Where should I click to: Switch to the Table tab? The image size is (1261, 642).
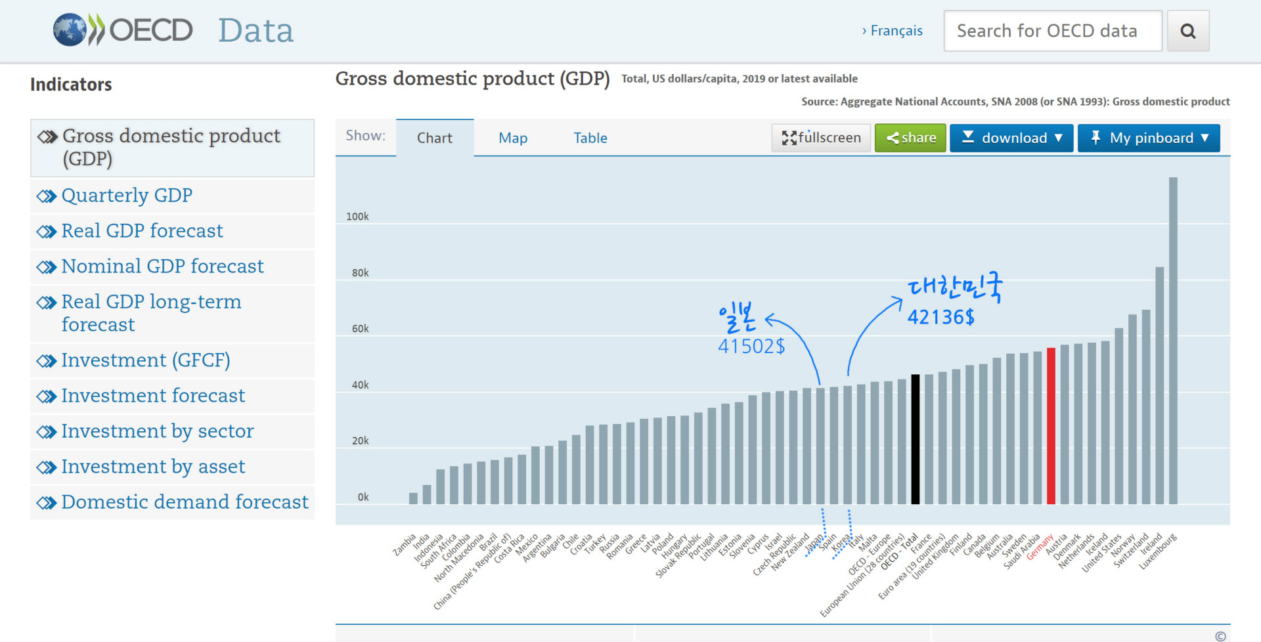point(590,138)
